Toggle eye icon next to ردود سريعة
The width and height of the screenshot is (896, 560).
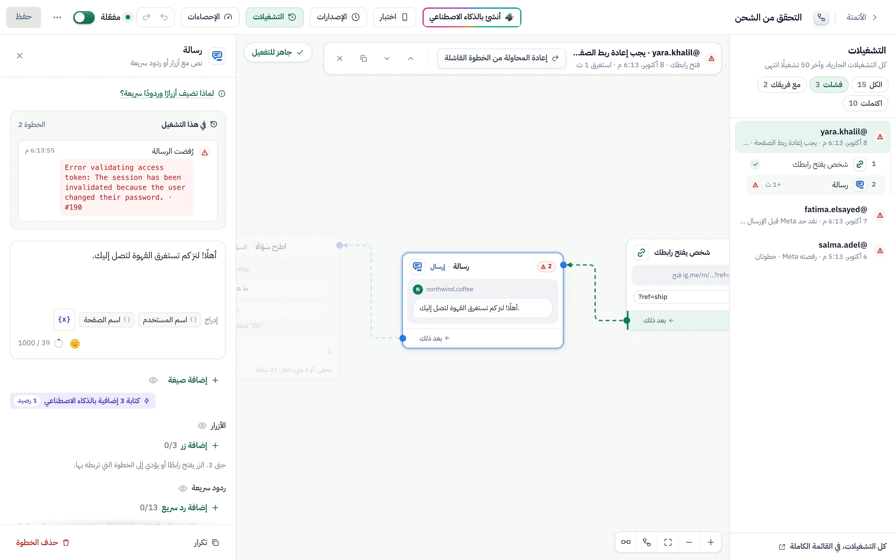183,488
